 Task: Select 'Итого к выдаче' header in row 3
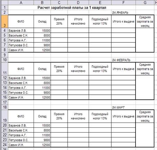(x=123, y=22)
